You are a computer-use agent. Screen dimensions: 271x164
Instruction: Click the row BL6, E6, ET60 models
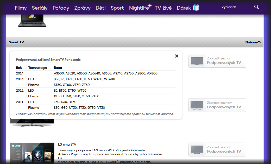click(x=84, y=79)
